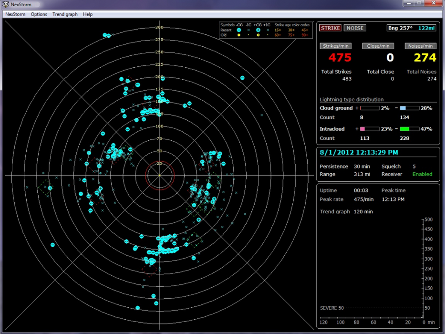Click the Old -CG yellow symbol in legend
The height and width of the screenshot is (334, 445).
pyautogui.click(x=239, y=35)
